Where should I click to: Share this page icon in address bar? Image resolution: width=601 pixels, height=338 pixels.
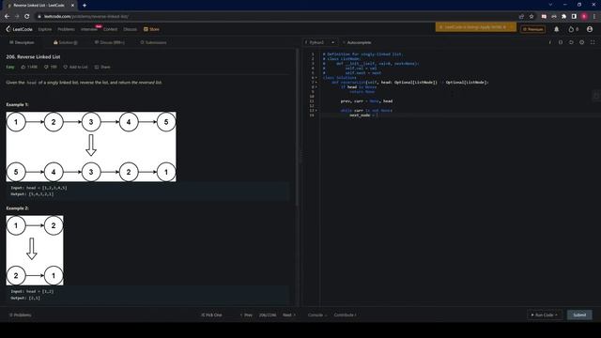tap(521, 17)
